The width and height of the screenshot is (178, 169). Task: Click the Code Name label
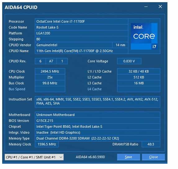coord(18,27)
